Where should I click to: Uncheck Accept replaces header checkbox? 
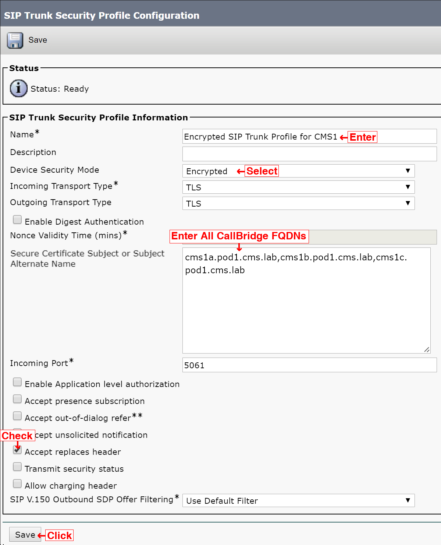click(x=17, y=450)
